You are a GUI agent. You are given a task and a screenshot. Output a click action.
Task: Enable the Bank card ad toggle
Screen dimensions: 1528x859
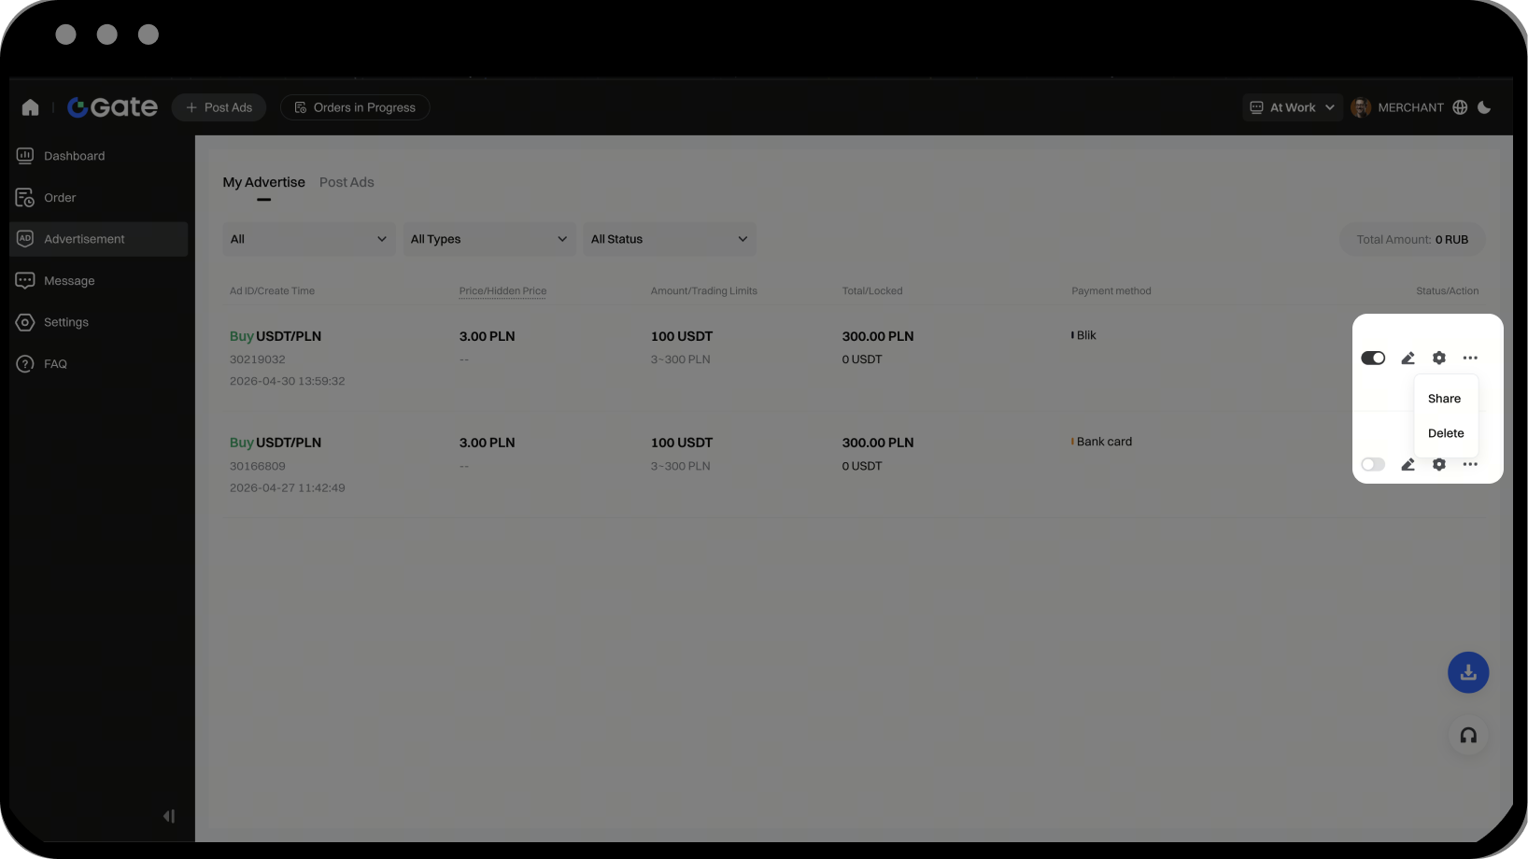1373,465
